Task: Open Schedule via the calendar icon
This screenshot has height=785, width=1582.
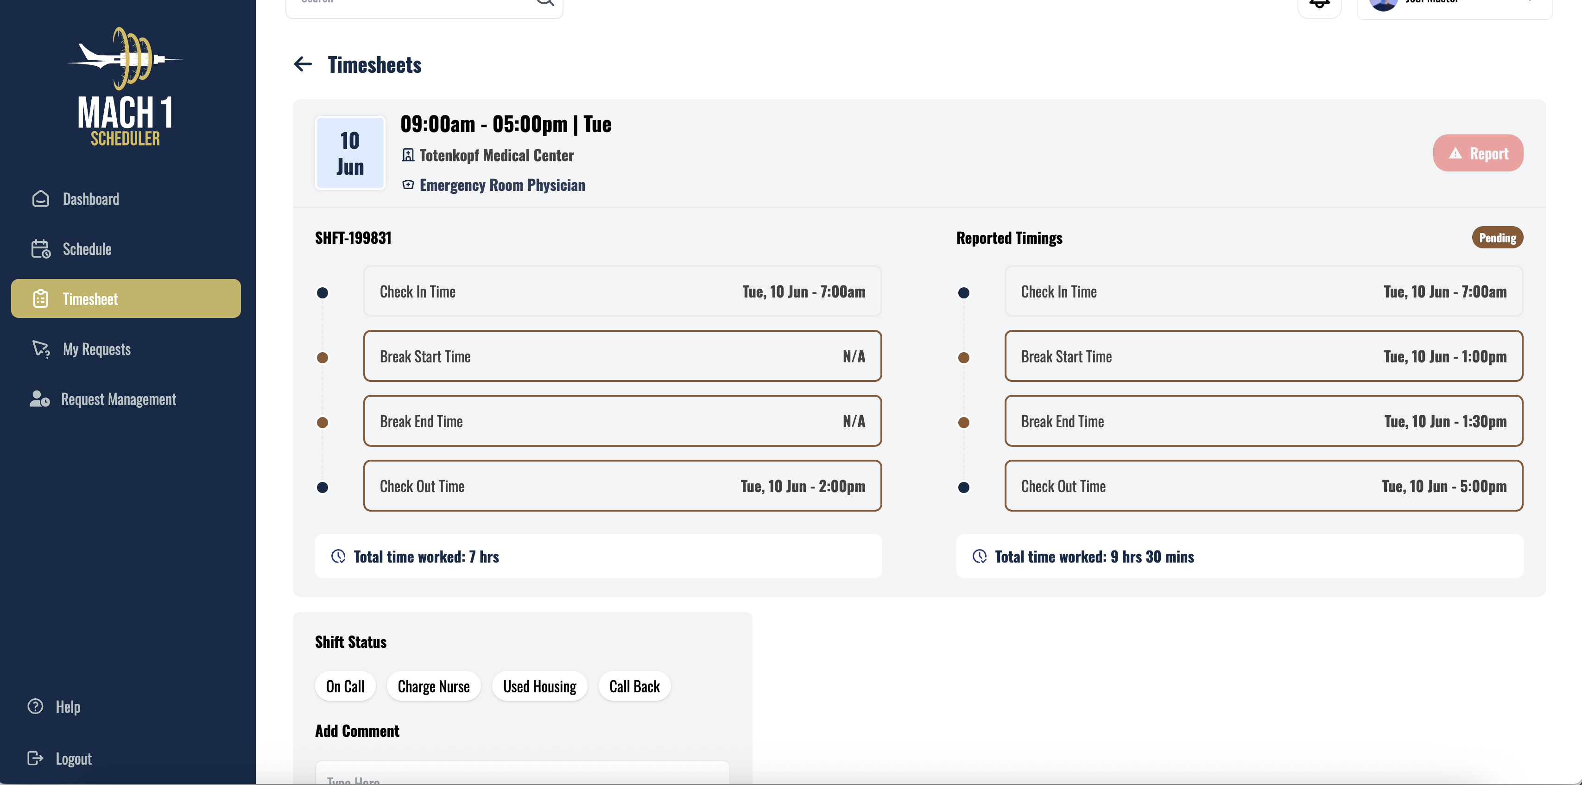Action: (x=40, y=249)
